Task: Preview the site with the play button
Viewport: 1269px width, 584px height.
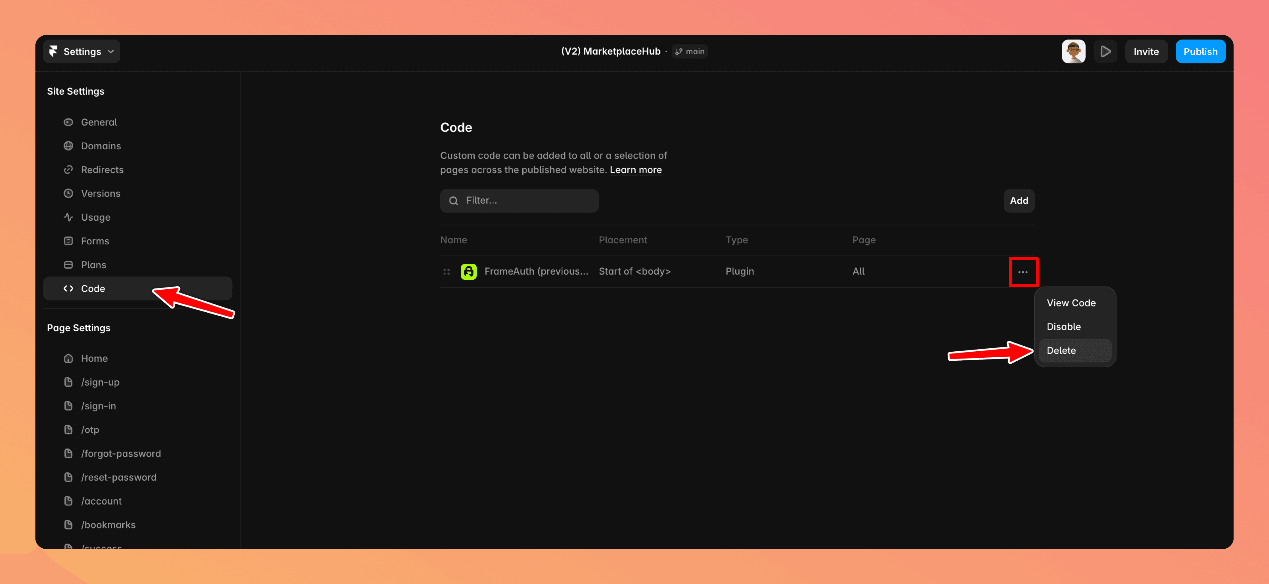Action: click(x=1106, y=52)
